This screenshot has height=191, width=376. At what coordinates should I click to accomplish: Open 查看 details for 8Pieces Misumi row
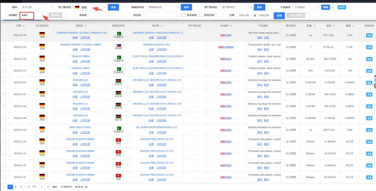pyautogui.click(x=369, y=177)
